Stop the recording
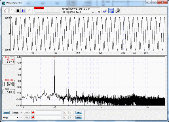Screen dimensions: 169x122 click(18, 10)
